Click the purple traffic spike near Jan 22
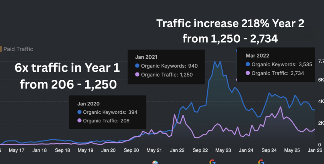 point(175,115)
